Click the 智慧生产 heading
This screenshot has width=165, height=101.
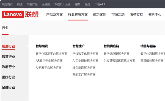click(x=79, y=46)
